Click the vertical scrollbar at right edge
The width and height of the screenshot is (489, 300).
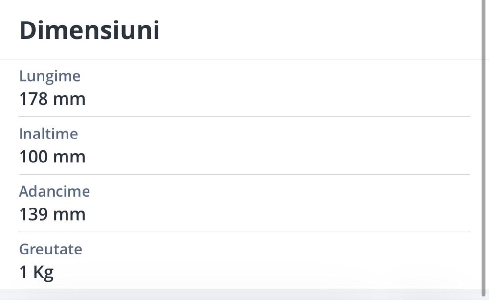pyautogui.click(x=485, y=147)
